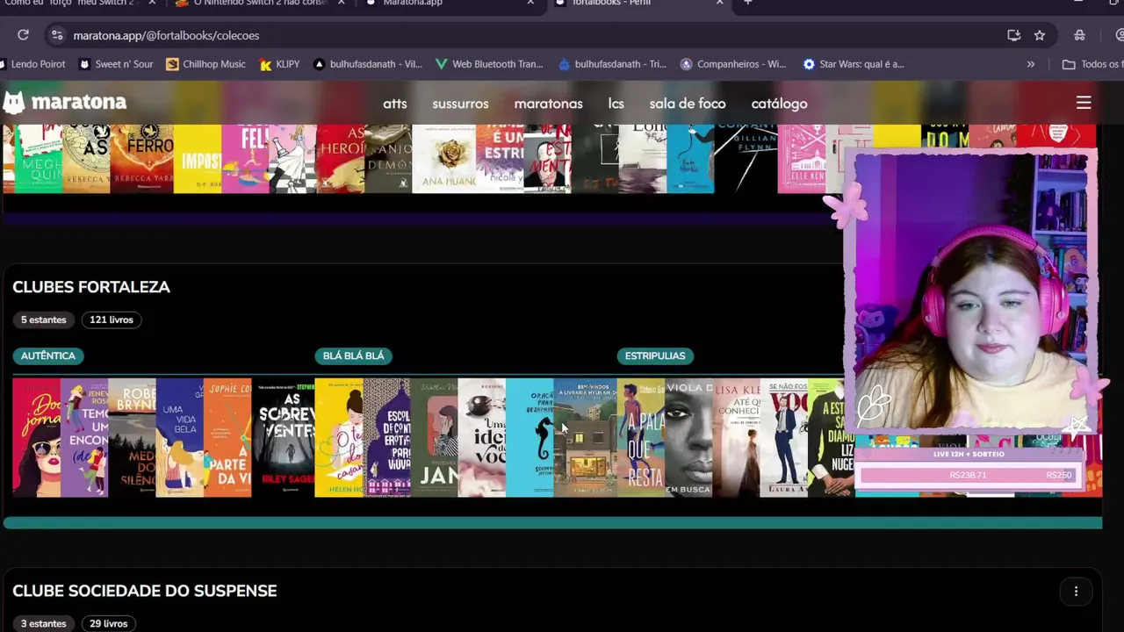Open the bulhufasdanath - Tri... bookmark
The image size is (1124, 632).
click(x=612, y=64)
